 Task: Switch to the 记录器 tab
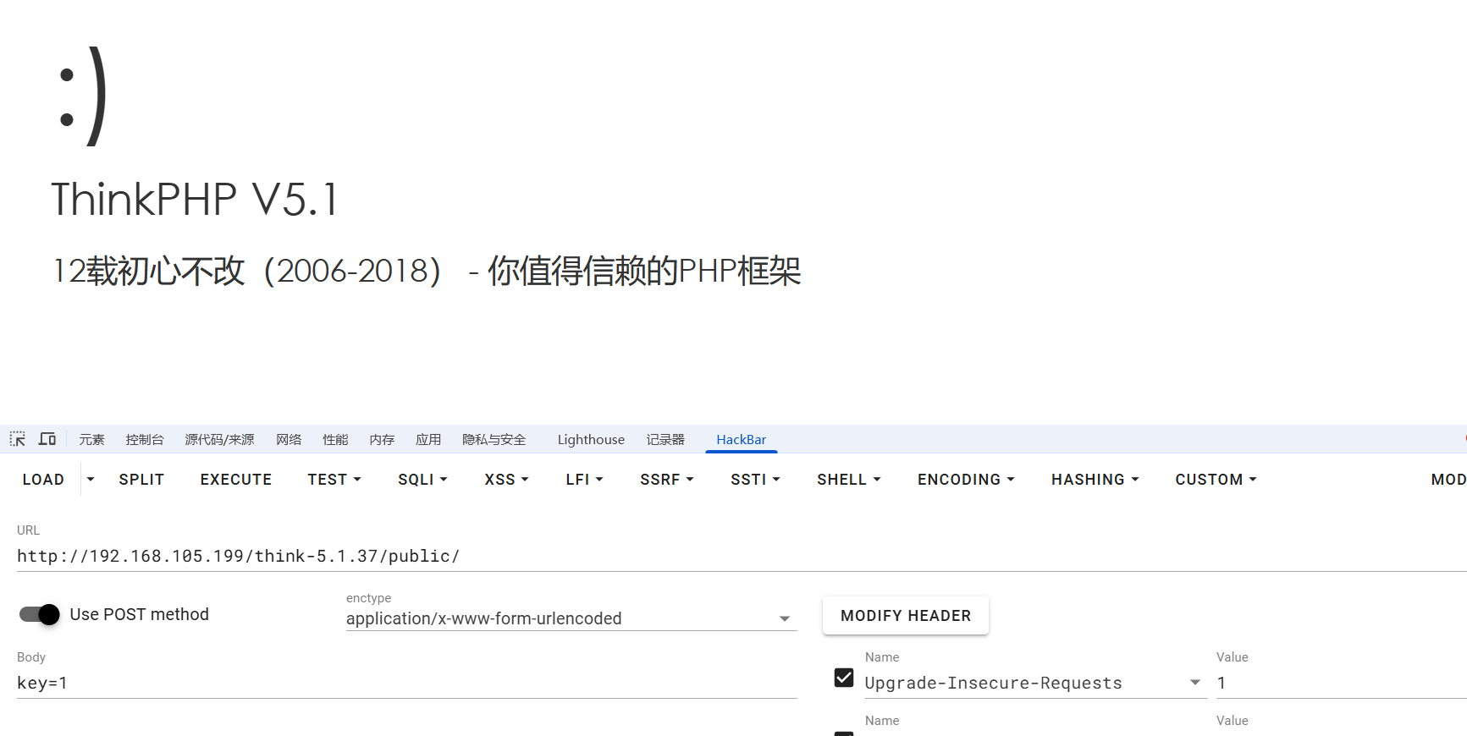665,439
